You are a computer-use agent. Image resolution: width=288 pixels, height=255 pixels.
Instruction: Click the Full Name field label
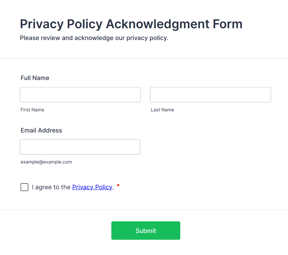pyautogui.click(x=35, y=78)
